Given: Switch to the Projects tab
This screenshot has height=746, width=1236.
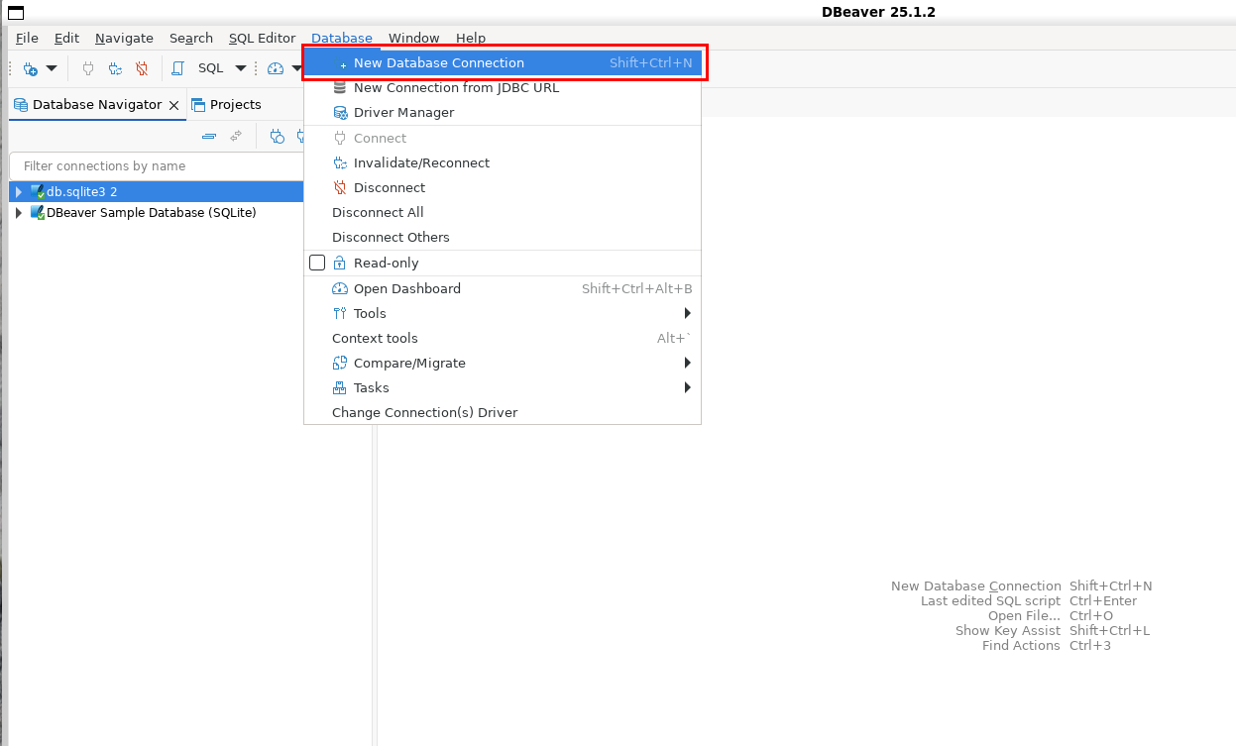Looking at the screenshot, I should [226, 104].
